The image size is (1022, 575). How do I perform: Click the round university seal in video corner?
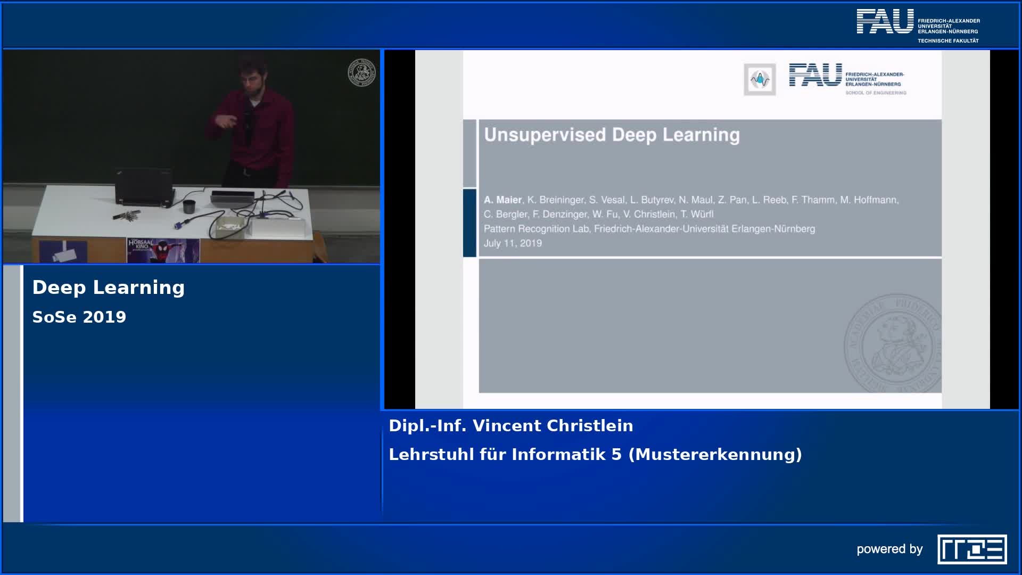[361, 73]
